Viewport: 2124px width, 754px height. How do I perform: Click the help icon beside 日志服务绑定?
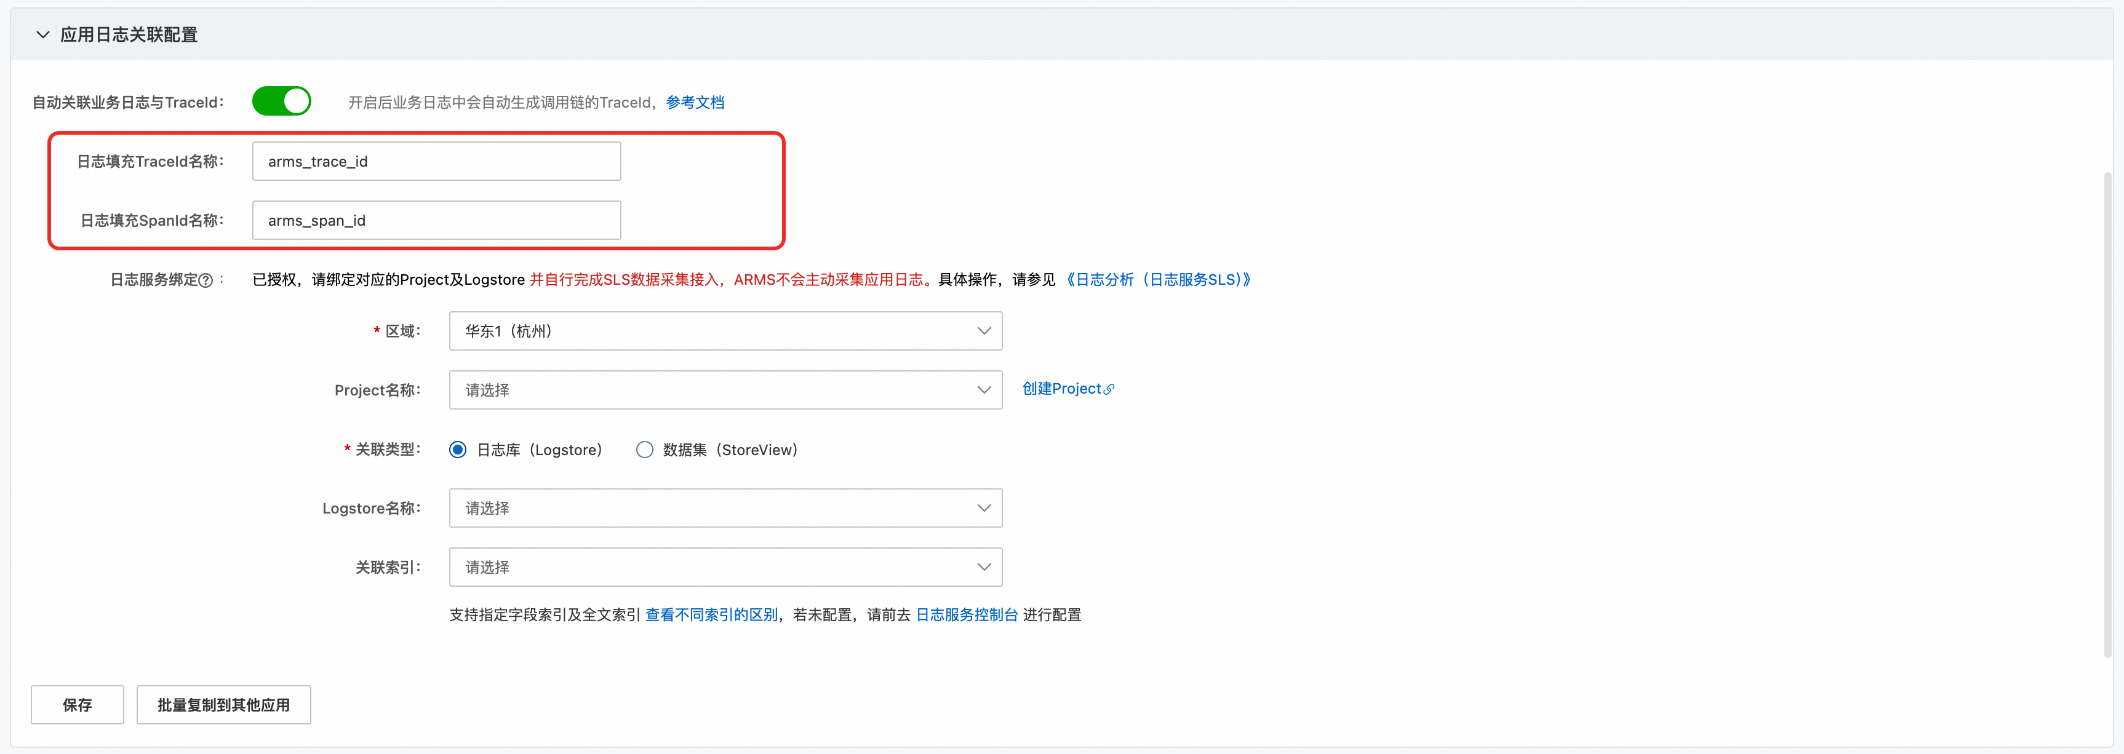[x=206, y=280]
